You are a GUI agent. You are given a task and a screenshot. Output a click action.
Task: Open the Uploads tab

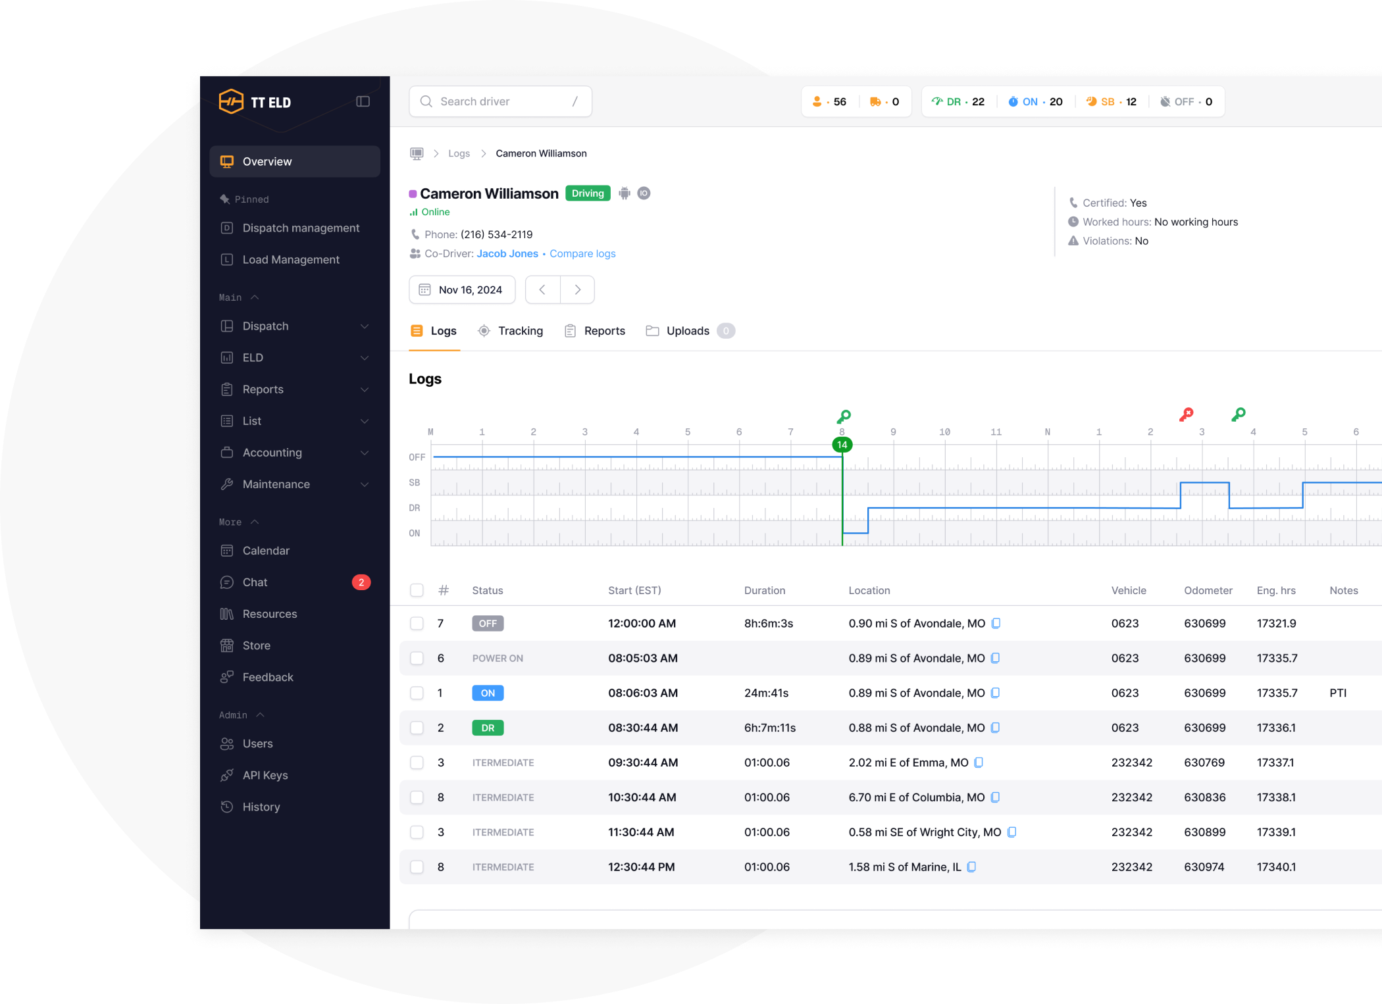[x=687, y=331]
